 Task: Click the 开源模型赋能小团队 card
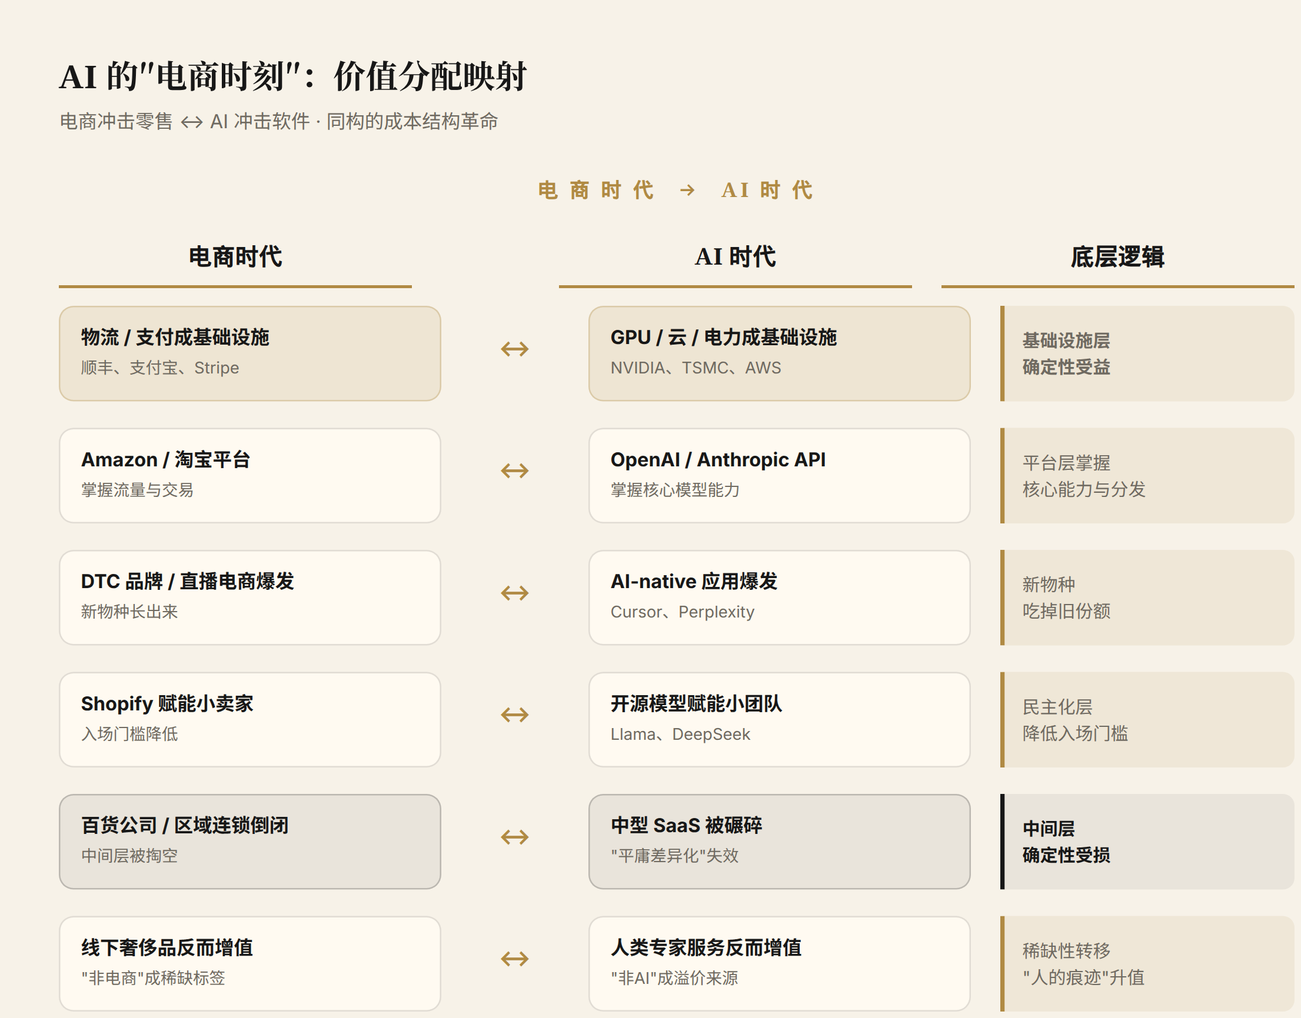(x=779, y=719)
